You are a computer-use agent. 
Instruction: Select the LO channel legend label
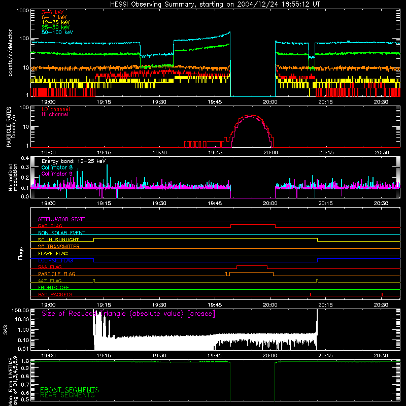56,109
